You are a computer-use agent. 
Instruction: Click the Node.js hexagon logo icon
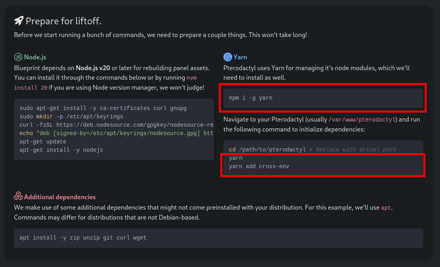click(x=18, y=57)
